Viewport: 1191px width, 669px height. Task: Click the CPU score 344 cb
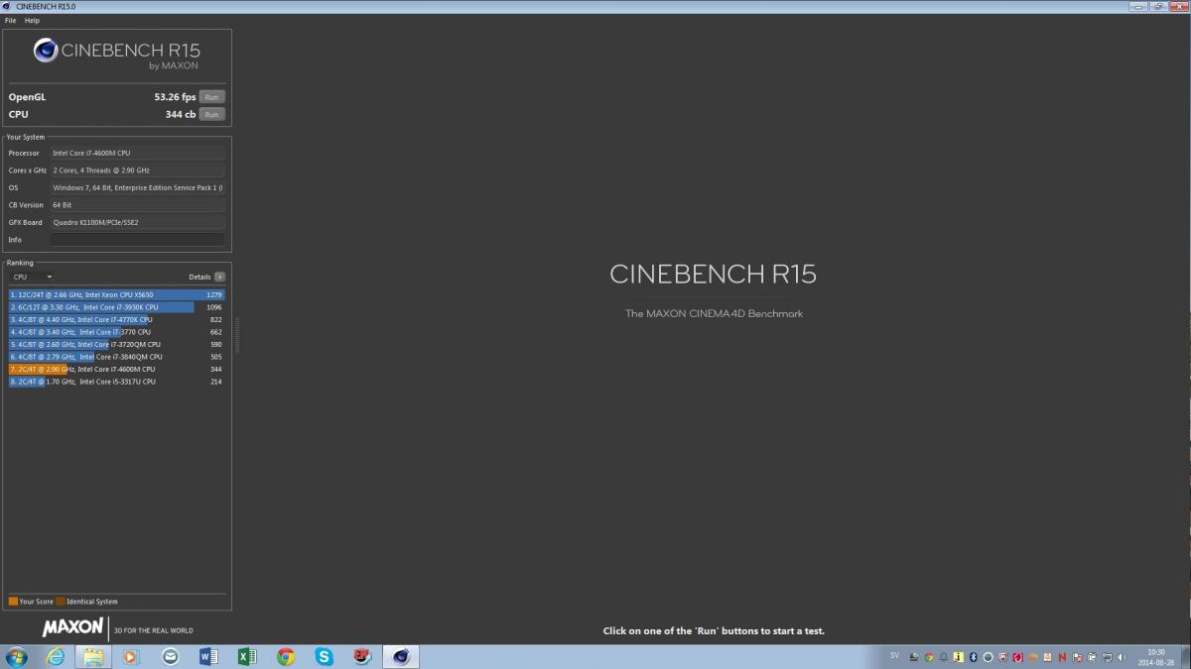(x=181, y=114)
